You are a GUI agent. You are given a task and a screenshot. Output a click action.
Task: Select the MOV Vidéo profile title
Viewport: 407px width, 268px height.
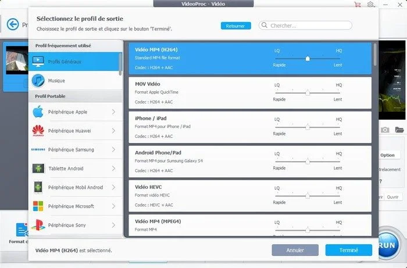pos(148,84)
